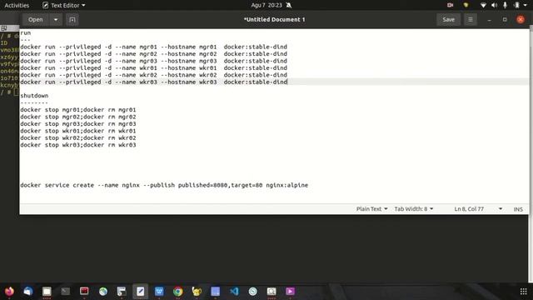Expand the system menu arrow in top bar

click(x=526, y=5)
